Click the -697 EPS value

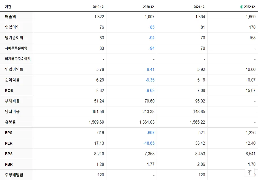coord(151,133)
